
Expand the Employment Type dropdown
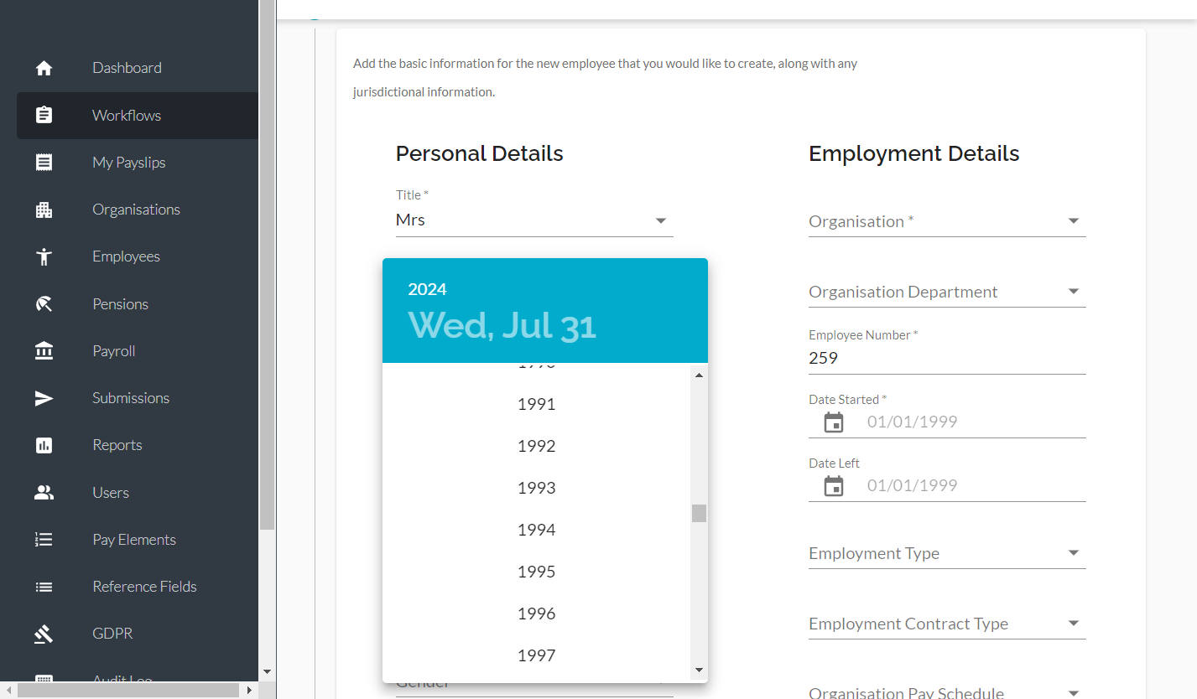point(947,553)
